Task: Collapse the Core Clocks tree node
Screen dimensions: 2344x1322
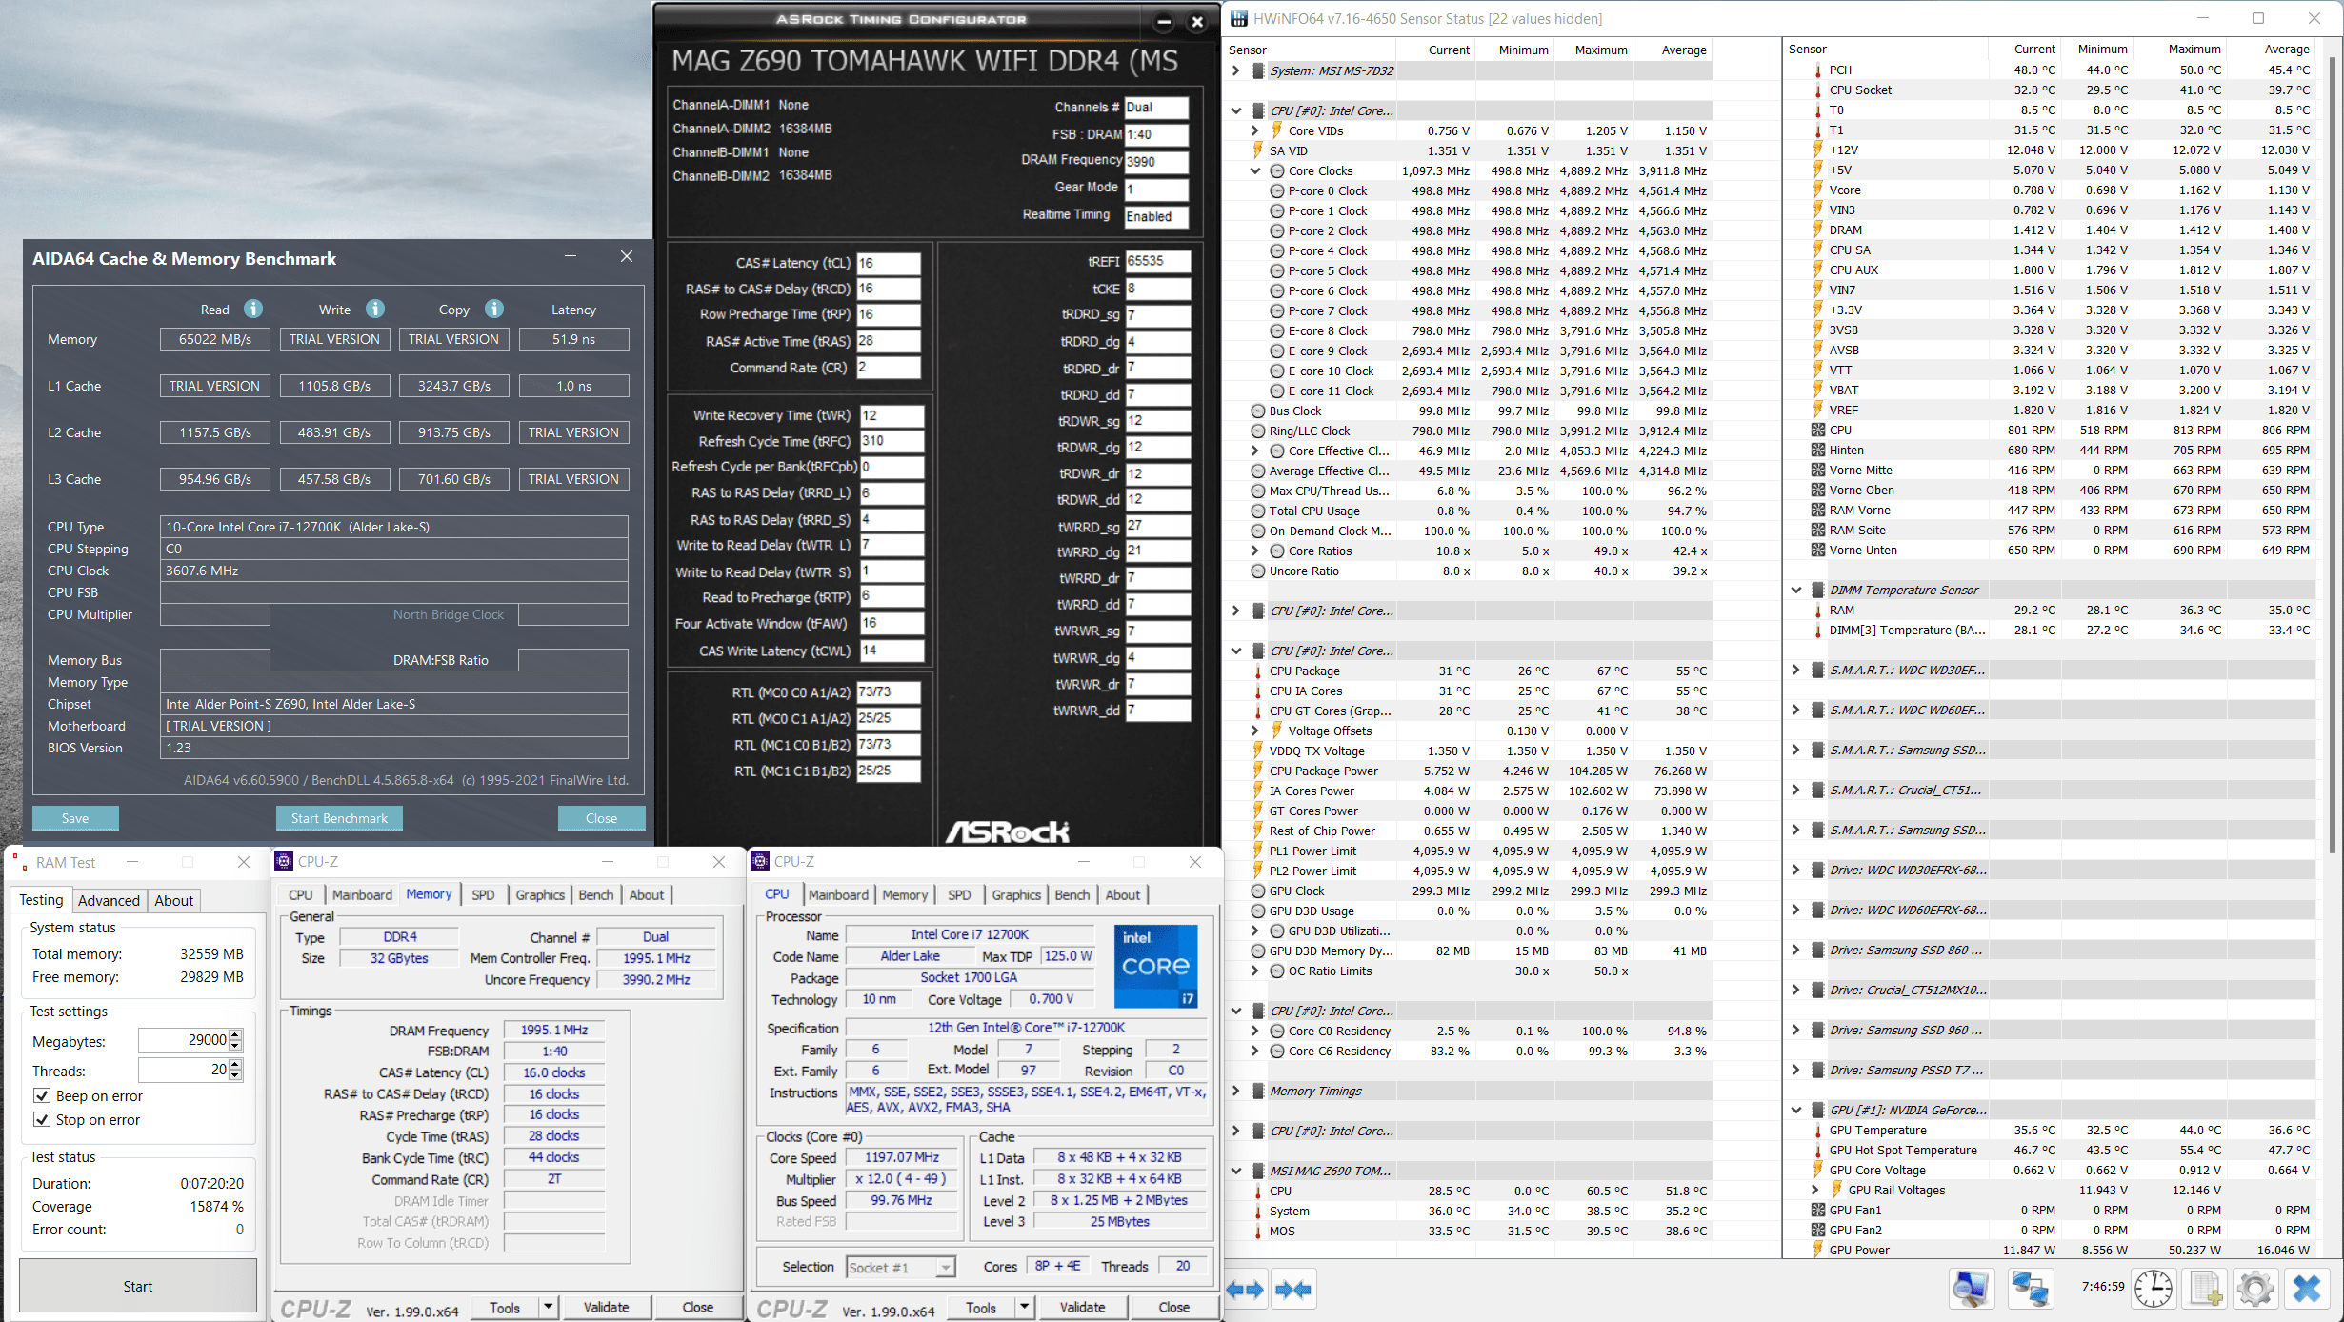Action: point(1255,171)
